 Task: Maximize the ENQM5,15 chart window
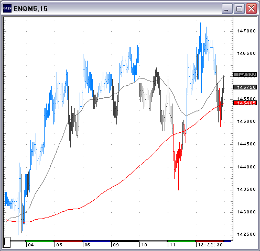click(x=239, y=8)
